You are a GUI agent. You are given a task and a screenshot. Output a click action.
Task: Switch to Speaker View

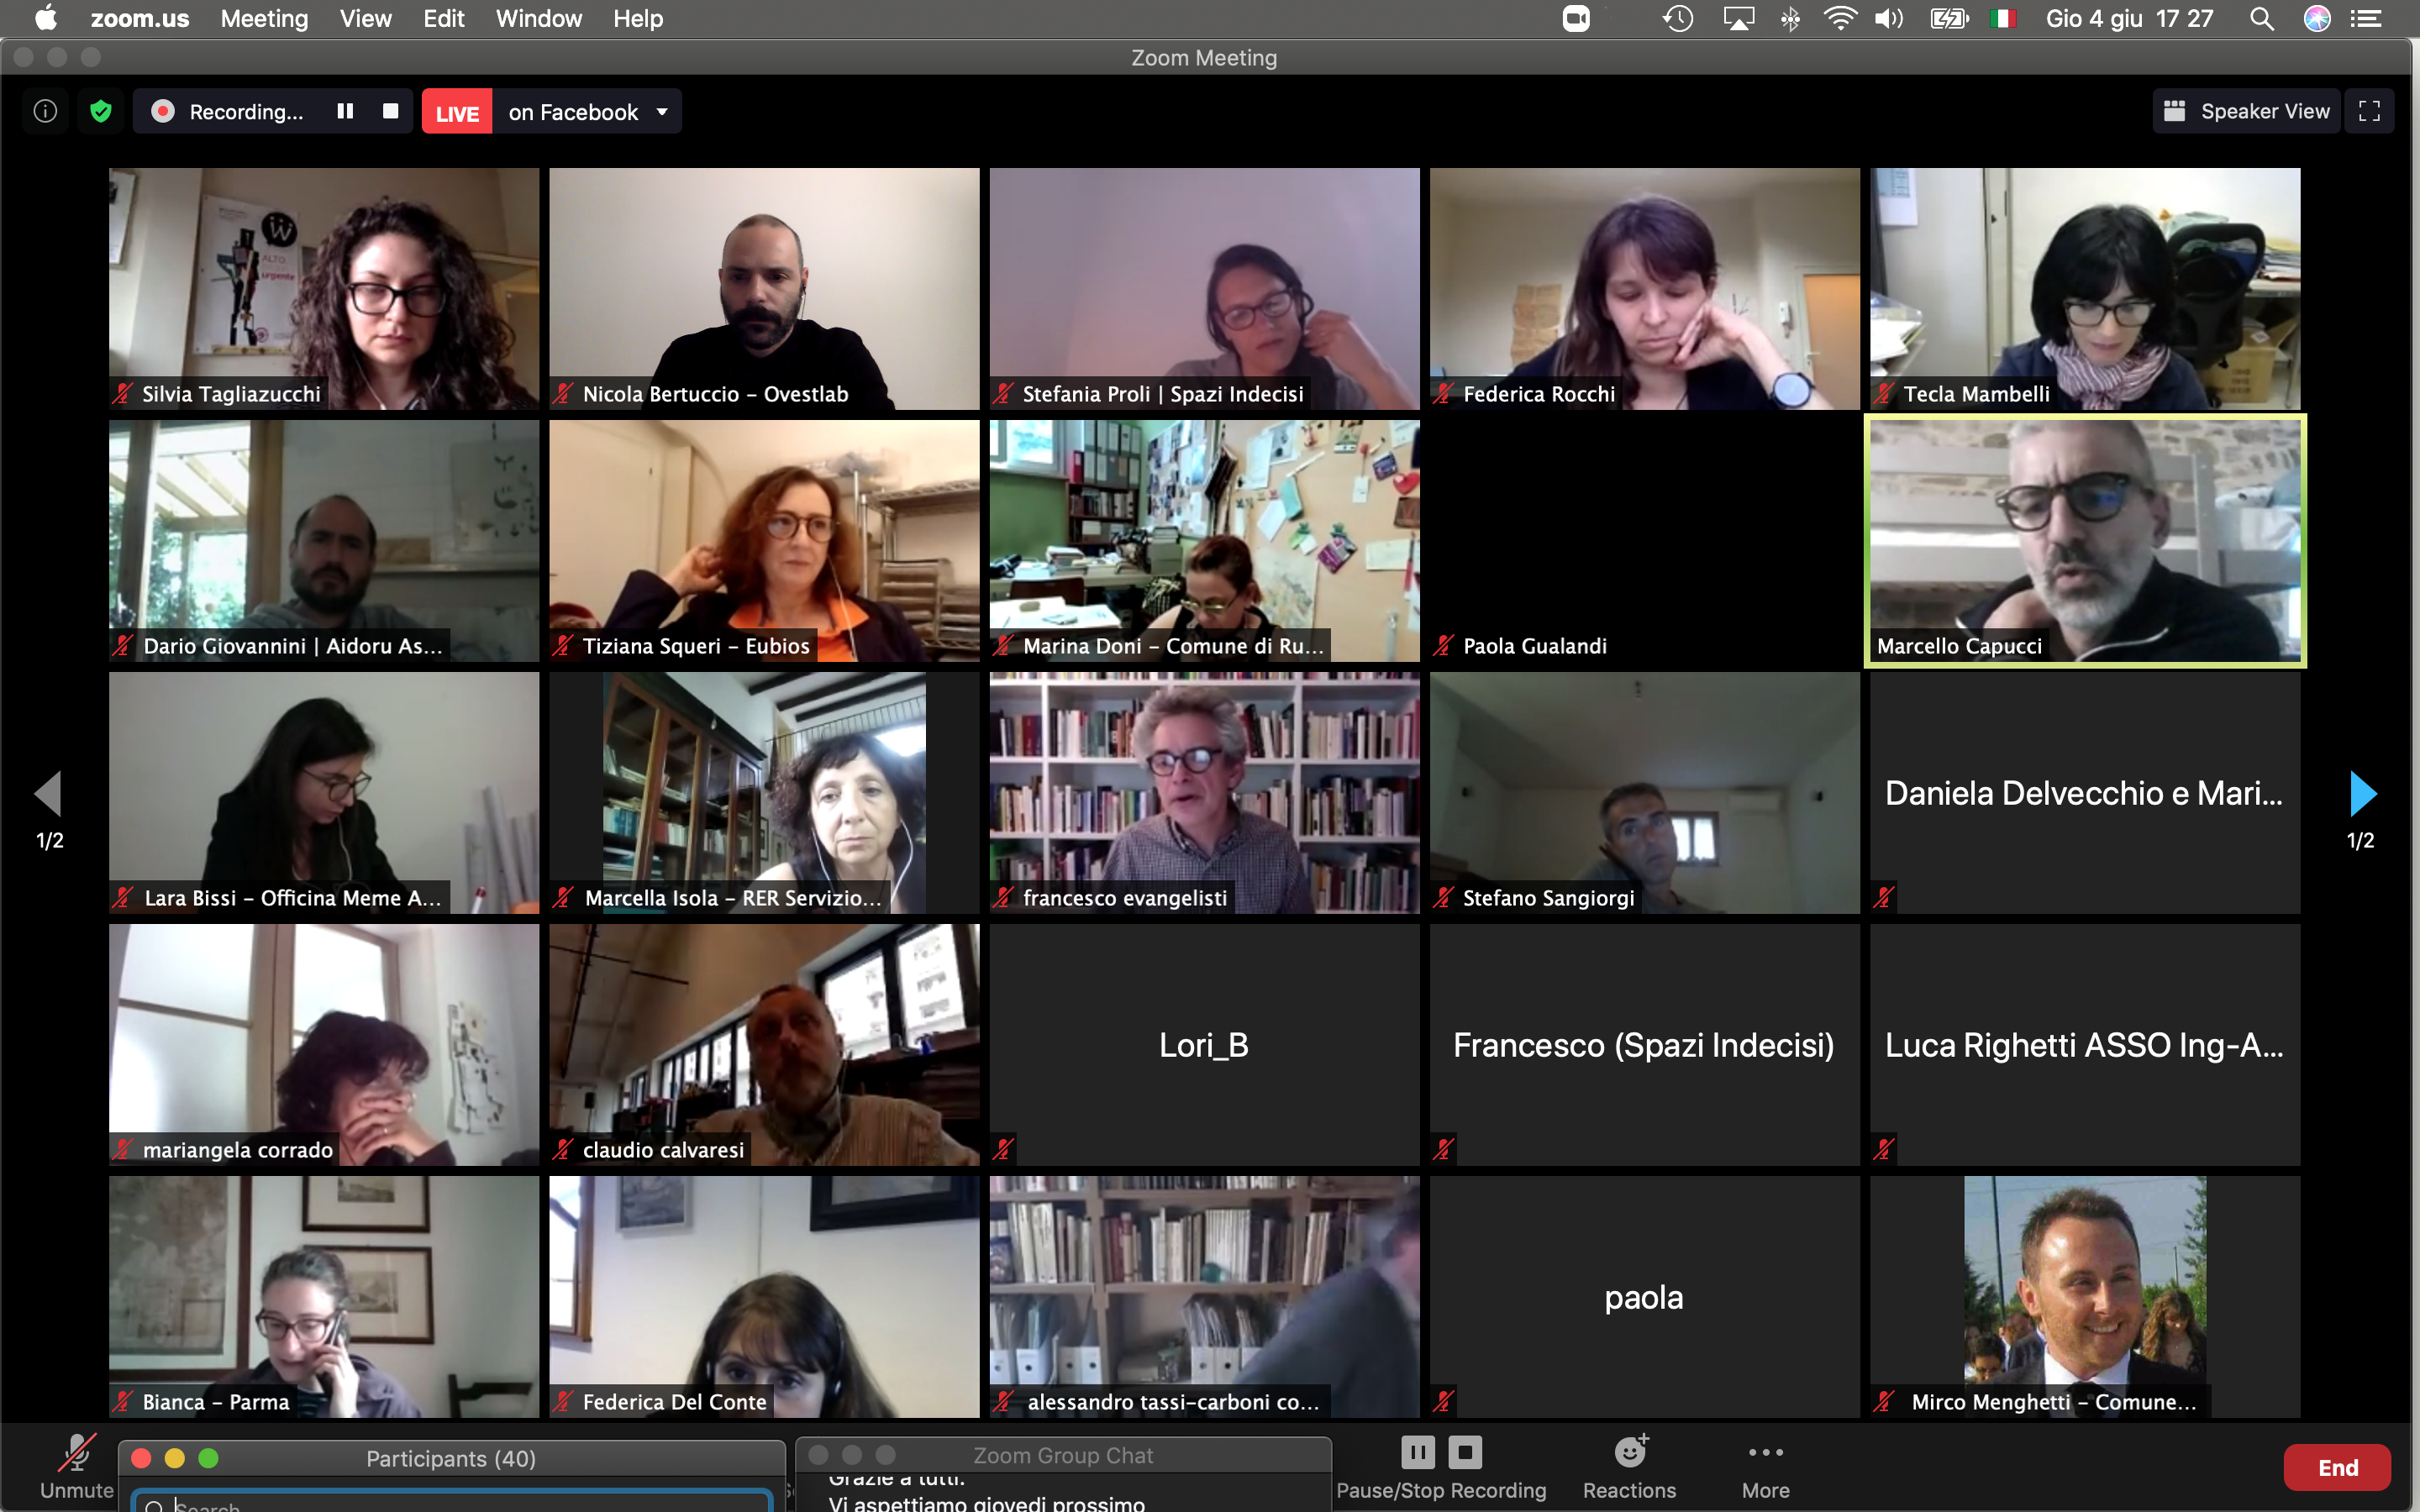tap(2246, 111)
